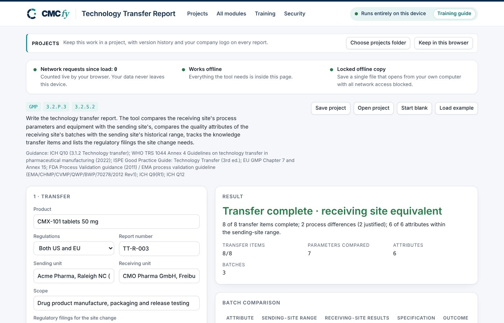Click 'Network requests since load' heading

(x=79, y=69)
